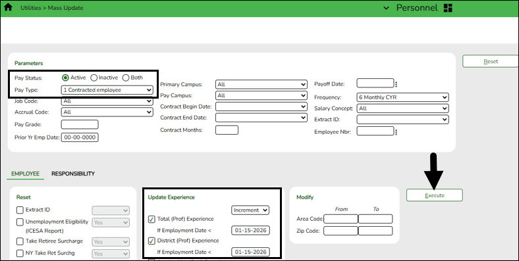Open the Primary Campus dropdown
Image resolution: width=519 pixels, height=261 pixels.
click(x=261, y=84)
